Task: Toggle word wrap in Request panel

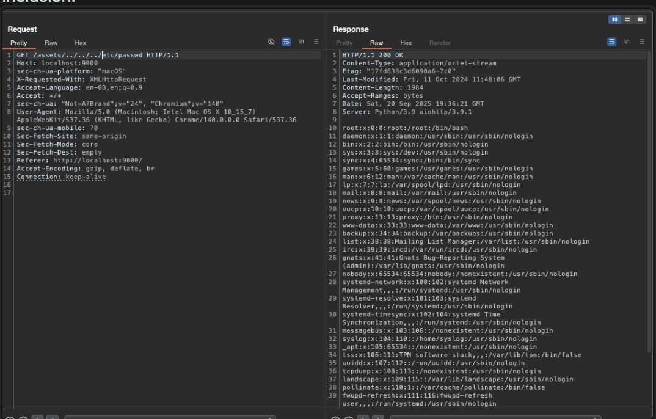Action: (x=287, y=43)
